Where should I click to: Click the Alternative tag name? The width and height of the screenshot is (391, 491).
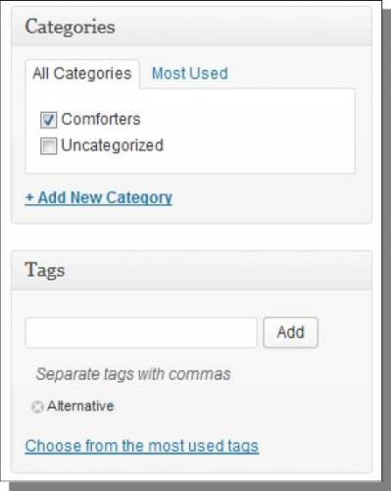coord(80,407)
